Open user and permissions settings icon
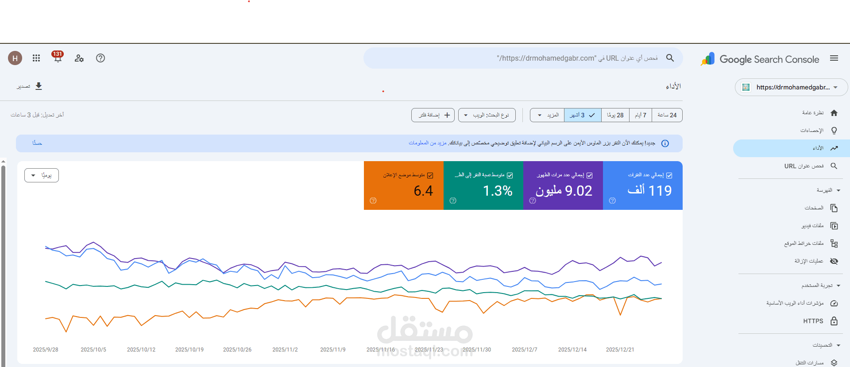850x367 pixels. pyautogui.click(x=79, y=58)
